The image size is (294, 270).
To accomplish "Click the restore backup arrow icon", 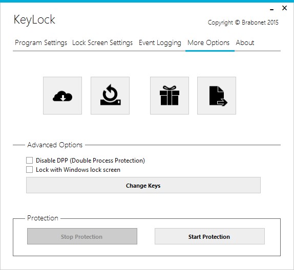I will tap(110, 96).
